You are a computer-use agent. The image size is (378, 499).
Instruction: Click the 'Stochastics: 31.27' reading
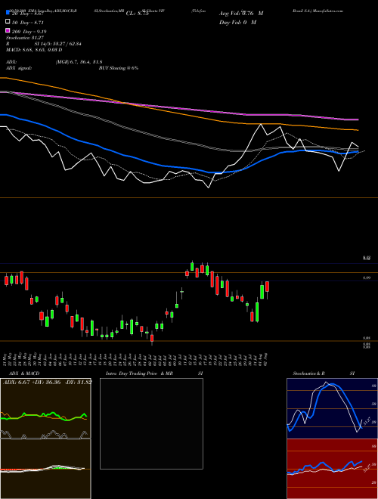pyautogui.click(x=25, y=38)
